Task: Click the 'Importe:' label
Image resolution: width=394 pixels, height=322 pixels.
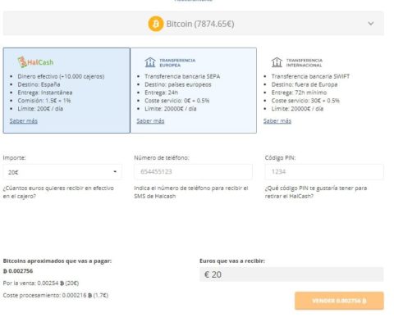Action: (x=14, y=157)
